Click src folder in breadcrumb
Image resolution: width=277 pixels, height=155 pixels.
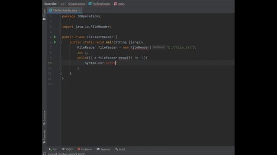62,4
